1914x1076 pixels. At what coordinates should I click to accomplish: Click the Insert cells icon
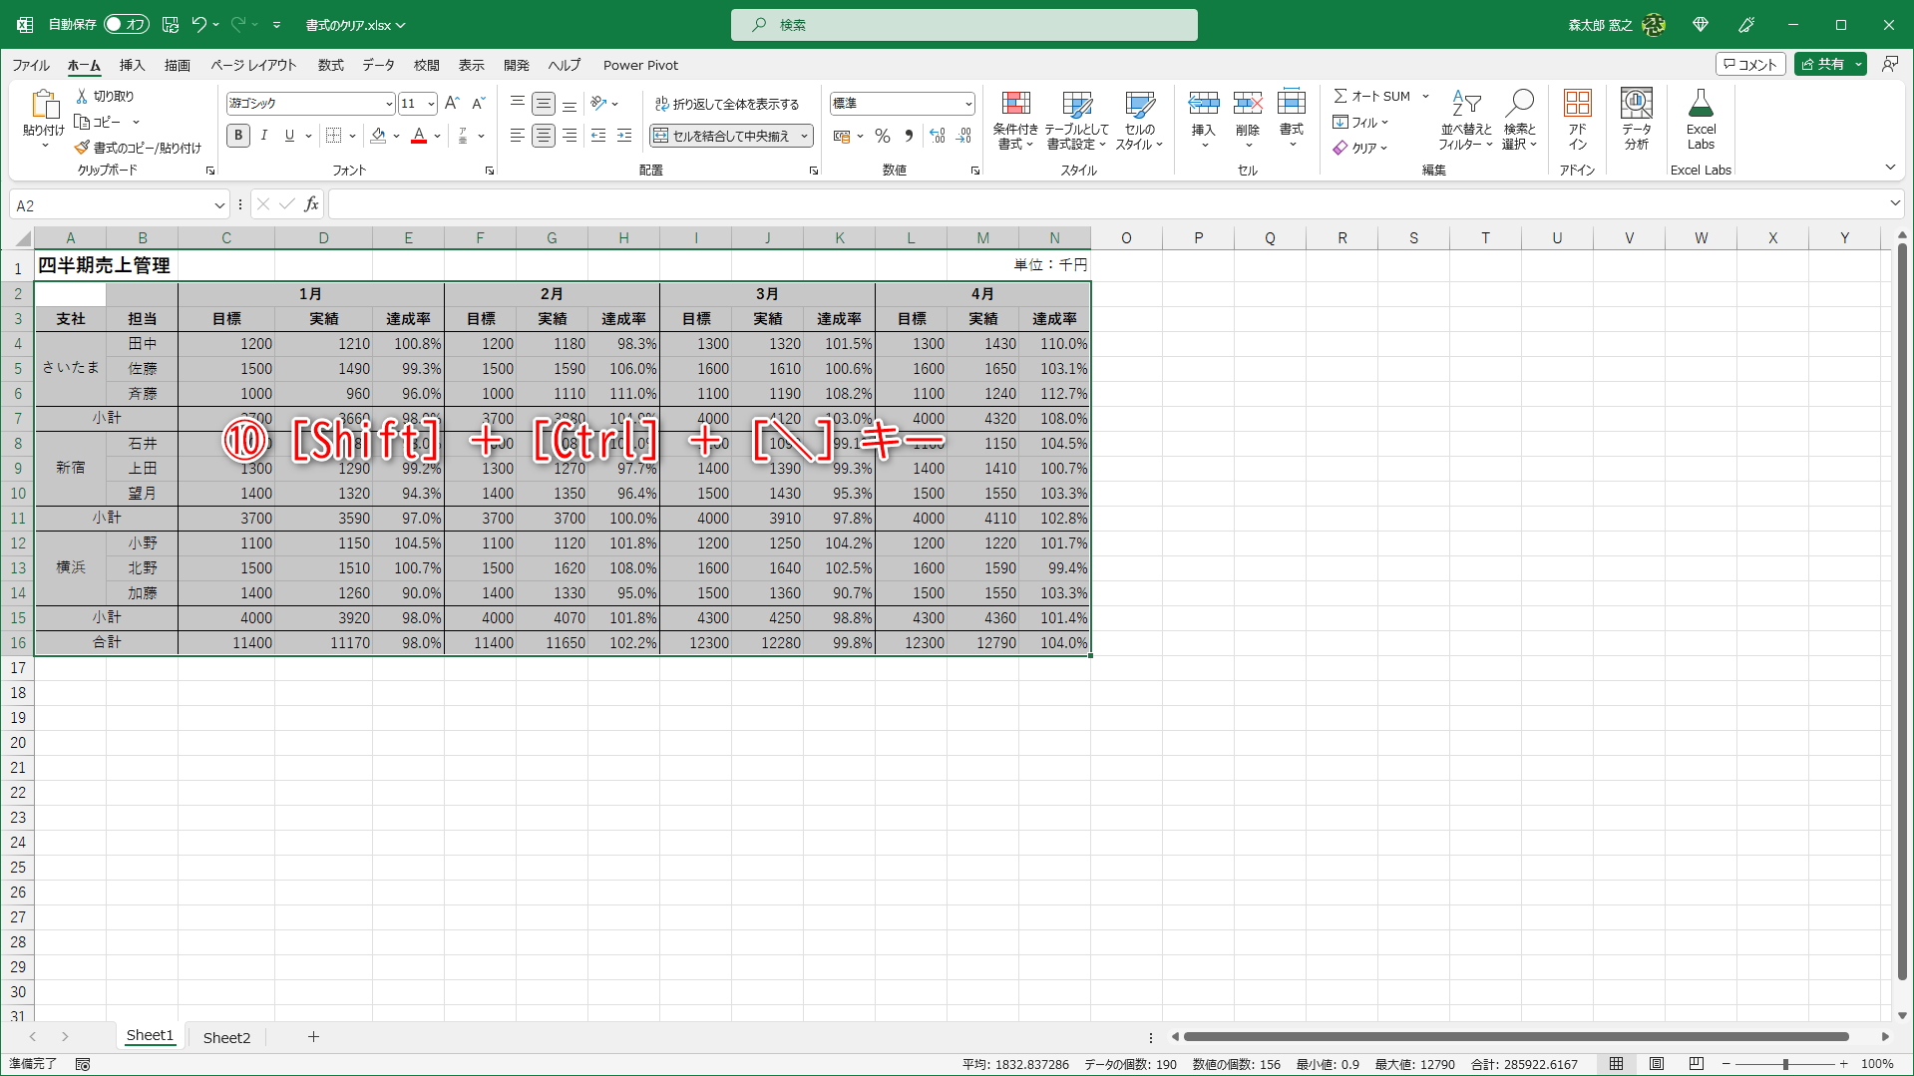coord(1204,104)
